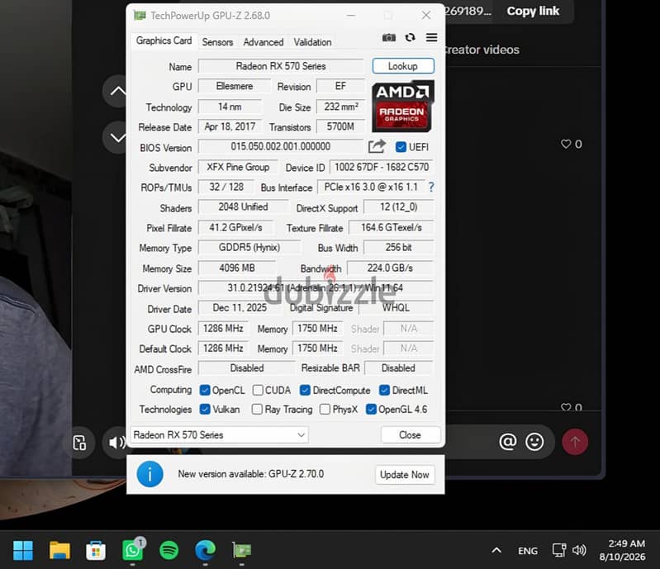This screenshot has width=660, height=569.
Task: Switch to the Sensors tab
Action: [x=217, y=42]
